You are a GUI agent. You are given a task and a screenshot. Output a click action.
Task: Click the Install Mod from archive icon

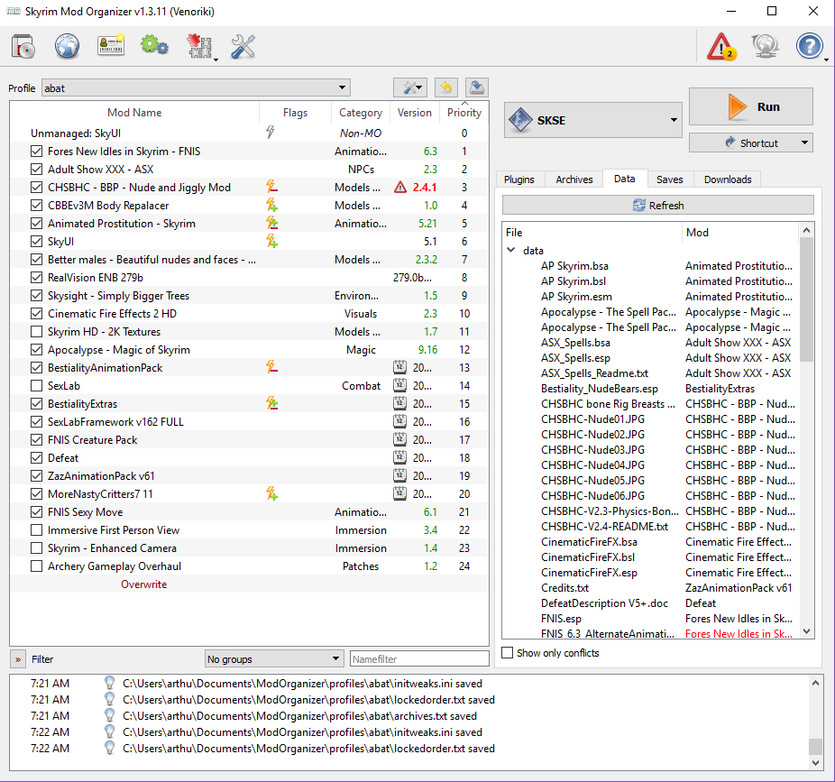pyautogui.click(x=23, y=46)
